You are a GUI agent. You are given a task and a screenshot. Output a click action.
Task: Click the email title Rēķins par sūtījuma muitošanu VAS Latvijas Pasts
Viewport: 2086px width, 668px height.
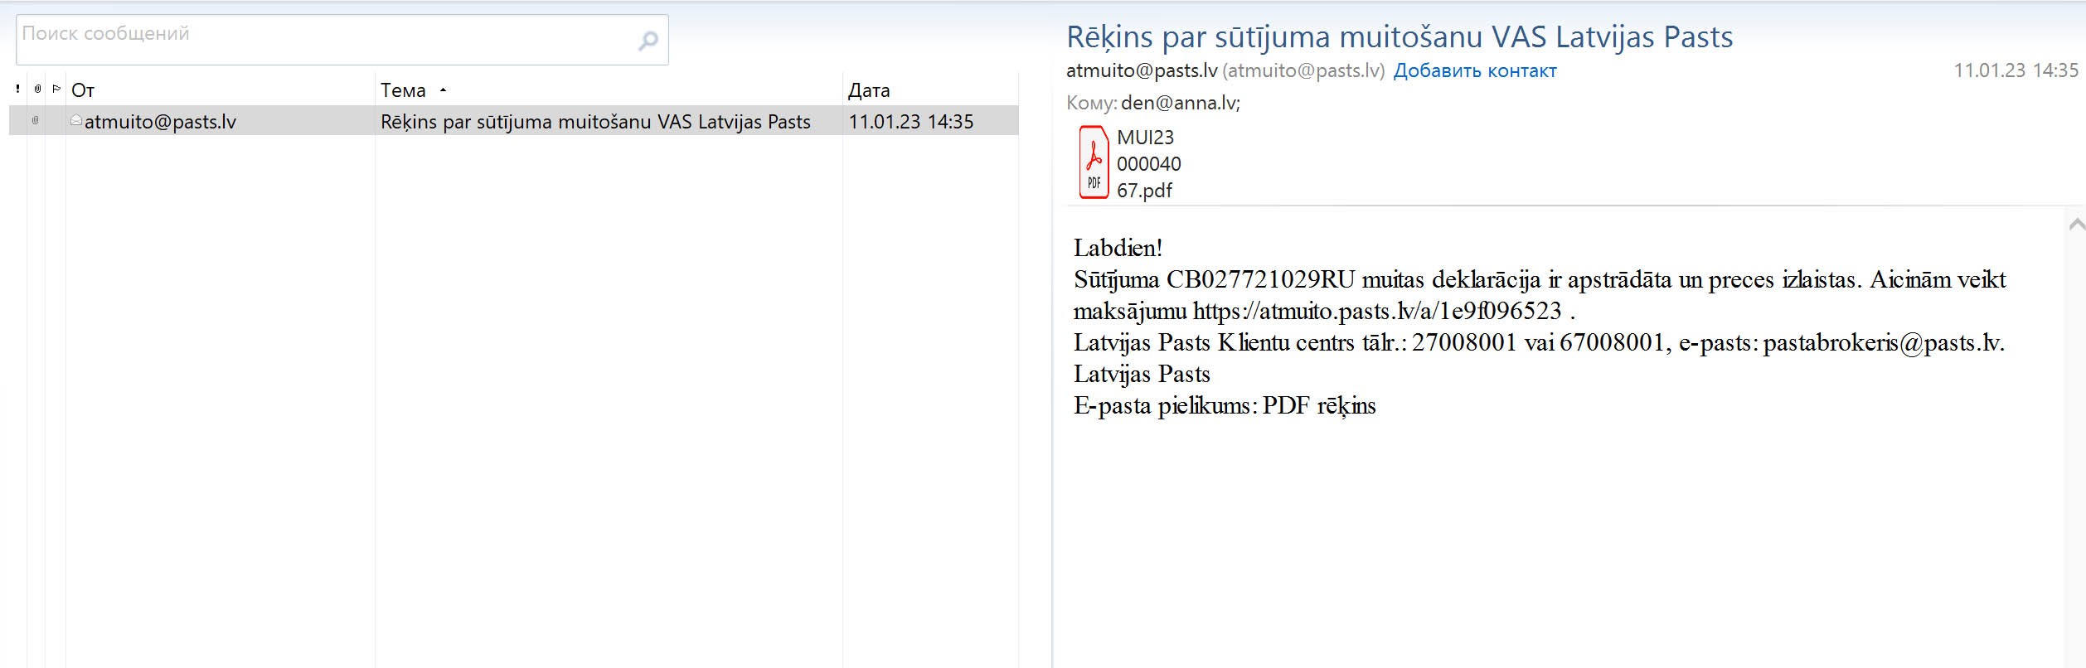coord(1400,37)
